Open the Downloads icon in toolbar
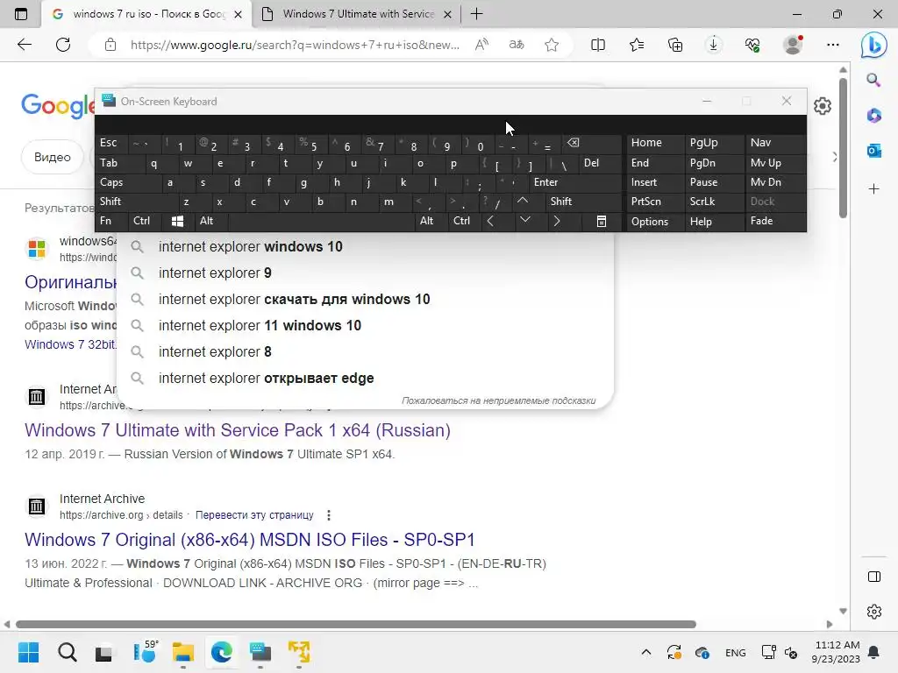 pyautogui.click(x=714, y=45)
